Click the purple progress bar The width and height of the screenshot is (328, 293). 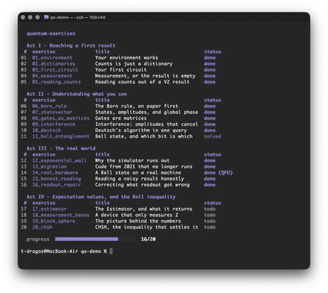tap(95, 239)
